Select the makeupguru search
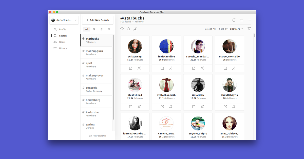This screenshot has width=304, height=159. pos(97,52)
